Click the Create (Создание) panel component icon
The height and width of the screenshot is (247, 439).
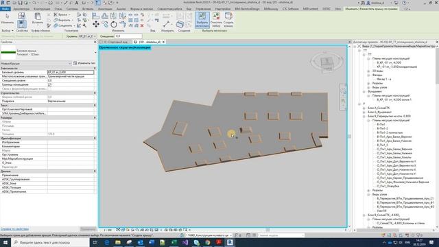[180, 25]
